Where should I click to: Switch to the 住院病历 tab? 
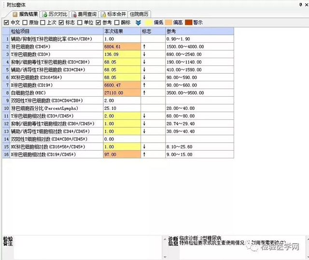click(140, 14)
